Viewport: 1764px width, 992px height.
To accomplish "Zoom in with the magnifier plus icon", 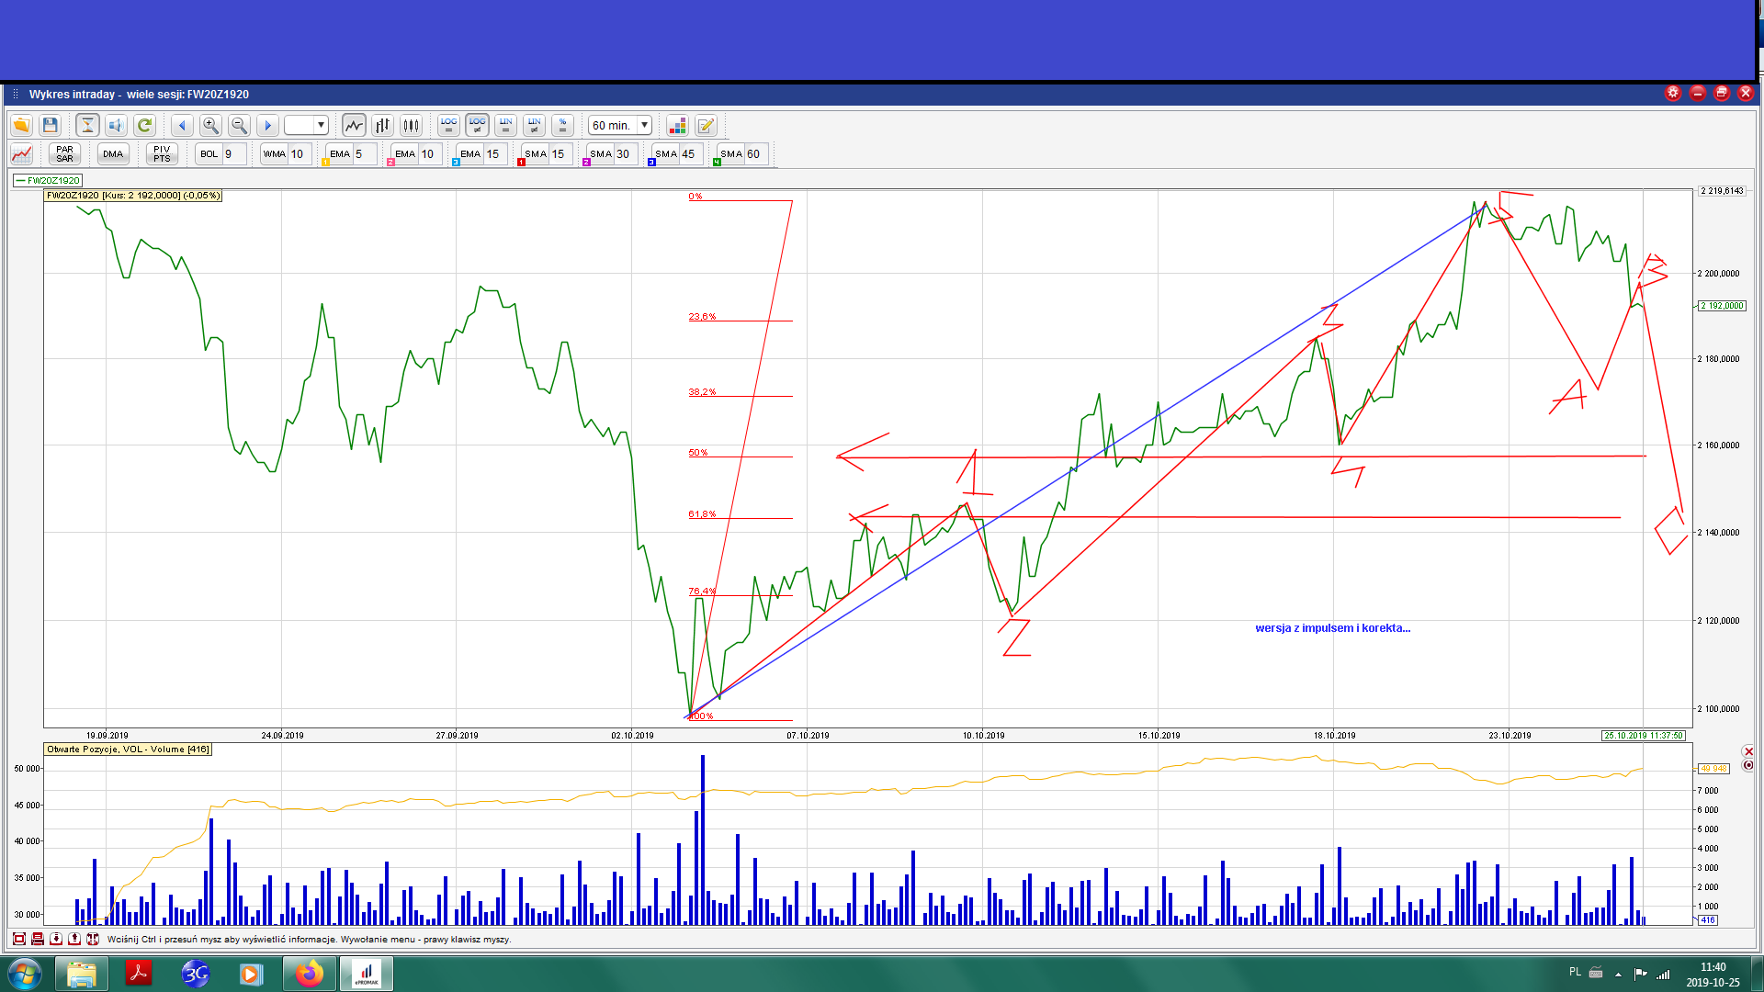I will coord(210,125).
